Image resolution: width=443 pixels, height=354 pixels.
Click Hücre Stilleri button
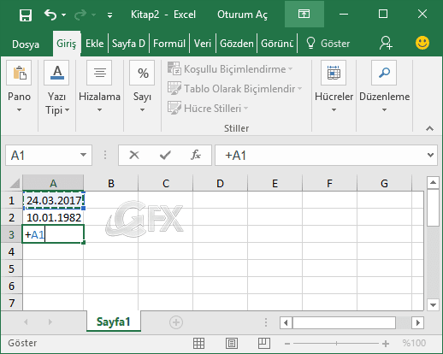[x=208, y=109]
